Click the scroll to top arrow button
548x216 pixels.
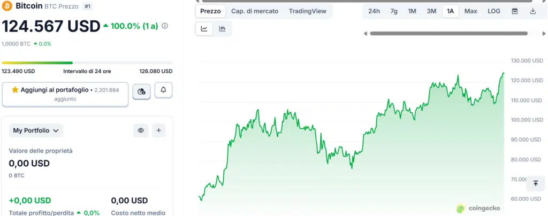click(535, 183)
